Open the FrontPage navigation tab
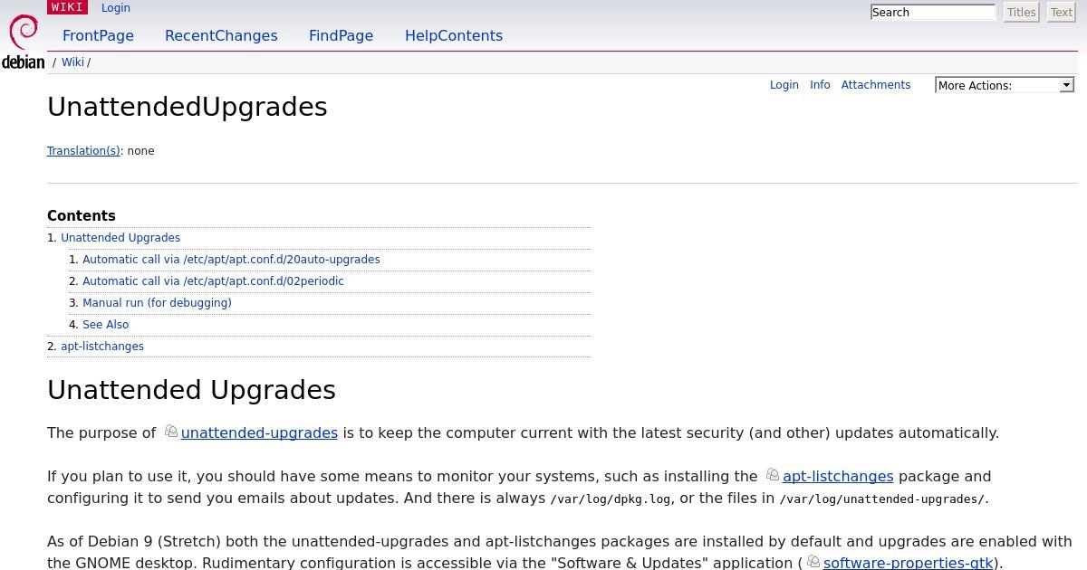 98,36
